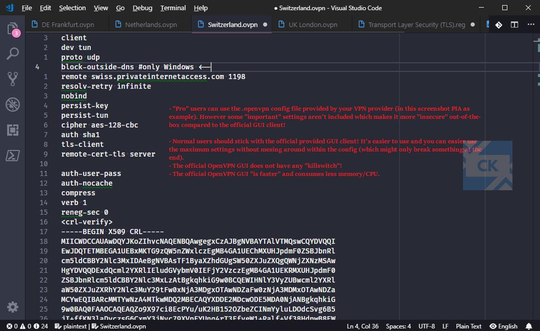Click the plaintext item in the status bar
540x331 pixels.
pyautogui.click(x=71, y=326)
